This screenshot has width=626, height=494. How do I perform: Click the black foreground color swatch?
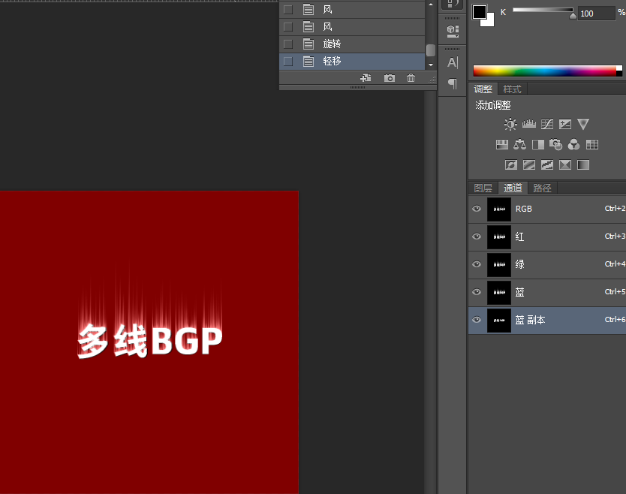click(x=479, y=11)
